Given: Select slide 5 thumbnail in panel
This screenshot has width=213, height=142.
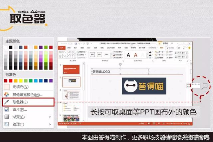Looking at the screenshot, I should (71, 118).
